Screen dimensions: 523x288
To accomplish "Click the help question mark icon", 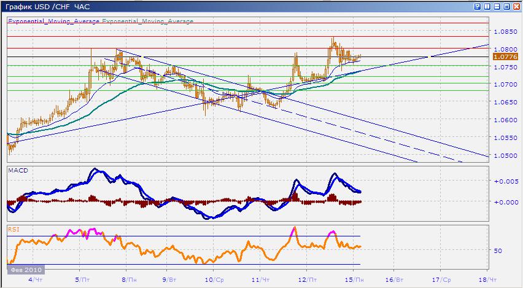I will (477, 6).
